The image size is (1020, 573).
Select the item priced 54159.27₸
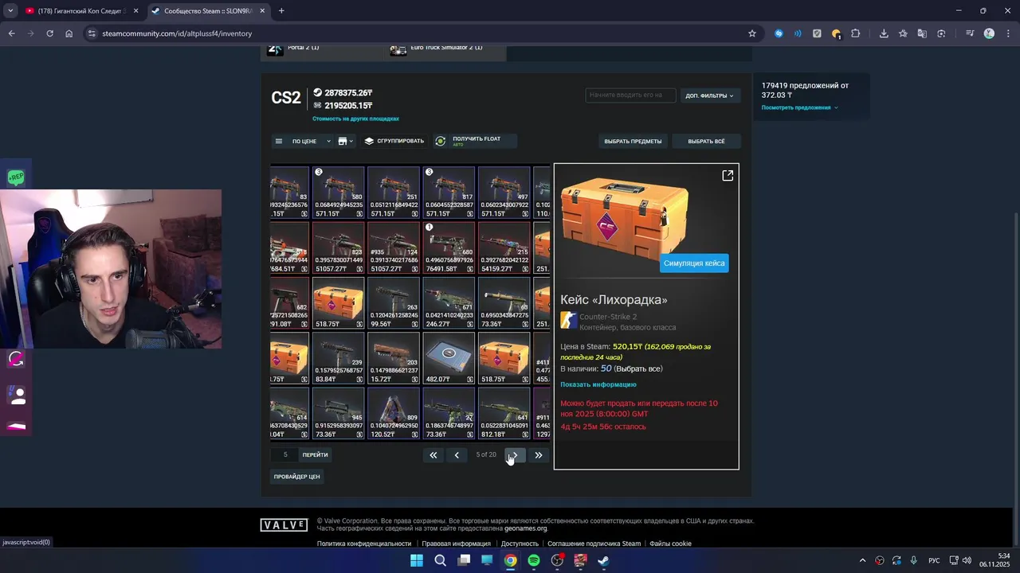pos(504,248)
